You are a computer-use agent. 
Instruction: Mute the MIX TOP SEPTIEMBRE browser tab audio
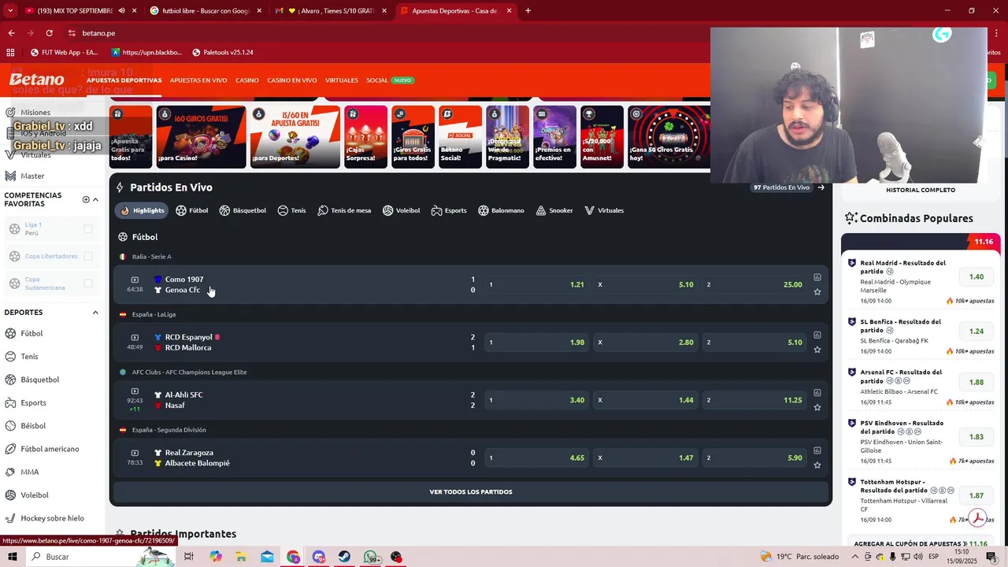coord(121,11)
